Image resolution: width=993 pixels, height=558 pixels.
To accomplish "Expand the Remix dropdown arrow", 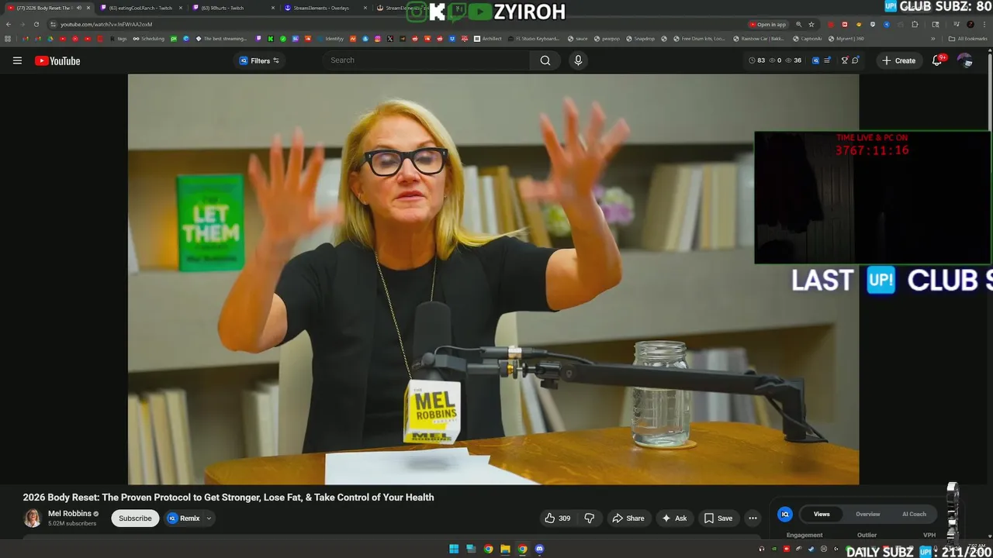I will (x=209, y=518).
